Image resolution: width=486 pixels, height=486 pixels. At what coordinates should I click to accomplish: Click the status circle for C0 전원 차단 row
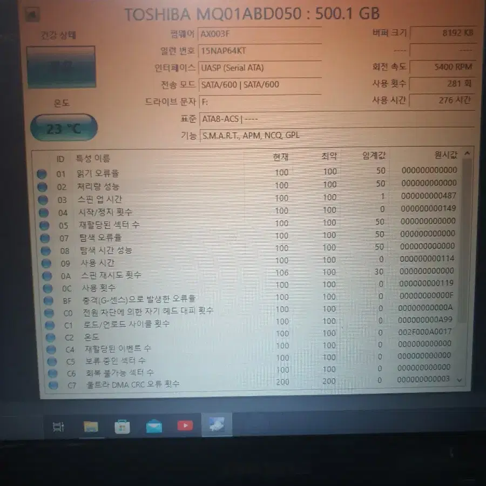(x=49, y=313)
